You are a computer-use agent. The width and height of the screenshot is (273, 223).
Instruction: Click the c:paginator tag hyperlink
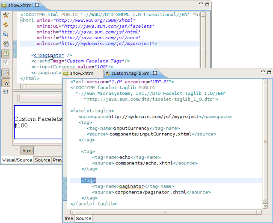pos(49,55)
